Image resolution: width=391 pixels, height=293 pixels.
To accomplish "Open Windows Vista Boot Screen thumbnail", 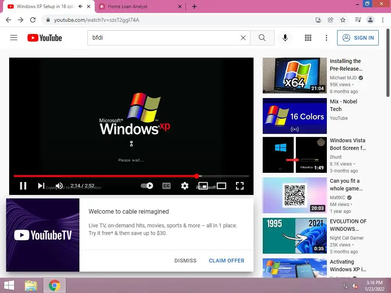I will [294, 155].
